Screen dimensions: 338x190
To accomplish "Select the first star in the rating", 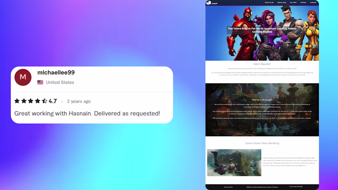I will pyautogui.click(x=17, y=101).
